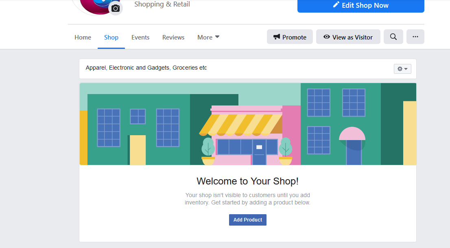Open the Events tab

click(140, 37)
